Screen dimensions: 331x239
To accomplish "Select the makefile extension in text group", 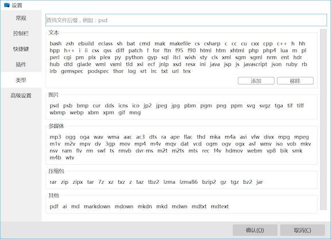I will pyautogui.click(x=180, y=44).
